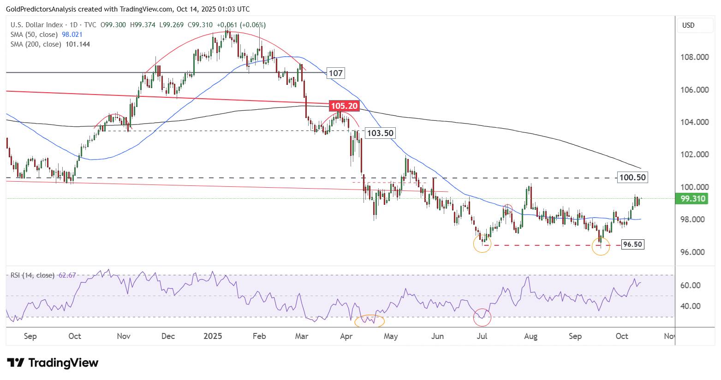The image size is (721, 380).
Task: Click the orange ellipse on RSI in April
Action: tap(369, 321)
